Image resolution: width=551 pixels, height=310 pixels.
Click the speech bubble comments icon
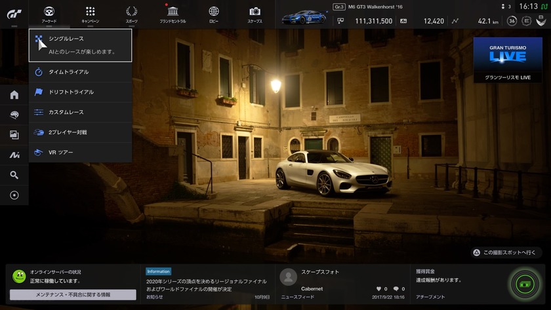click(x=396, y=289)
